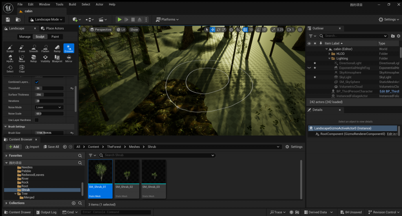Select the Hydro erosion tool
The width and height of the screenshot is (402, 216).
(x=10, y=58)
